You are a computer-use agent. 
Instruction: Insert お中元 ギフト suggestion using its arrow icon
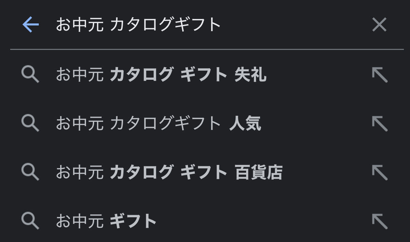click(x=380, y=221)
